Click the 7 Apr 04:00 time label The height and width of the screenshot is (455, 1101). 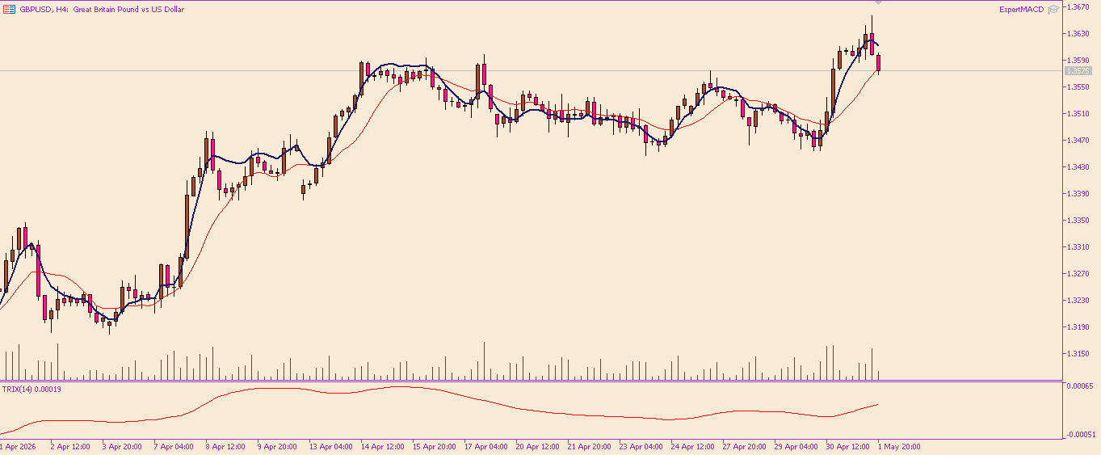174,446
